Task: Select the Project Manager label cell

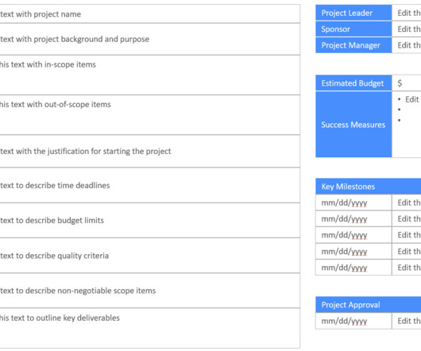Action: coord(353,45)
